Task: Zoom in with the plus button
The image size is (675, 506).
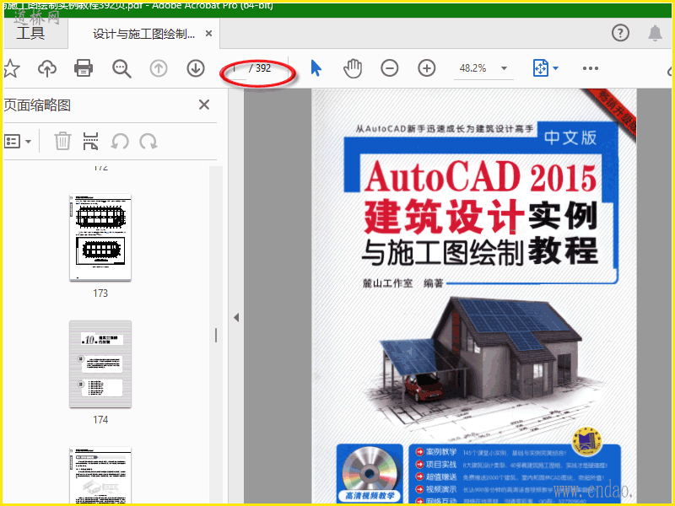Action: (427, 68)
